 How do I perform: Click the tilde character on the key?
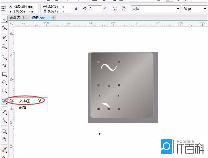point(109,67)
